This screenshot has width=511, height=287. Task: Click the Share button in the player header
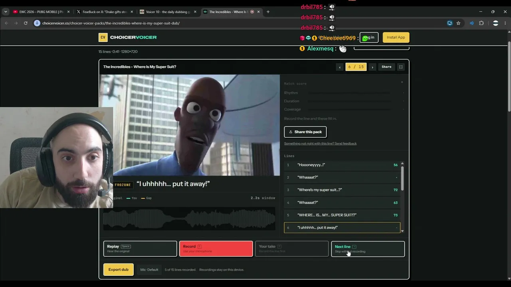click(x=386, y=67)
